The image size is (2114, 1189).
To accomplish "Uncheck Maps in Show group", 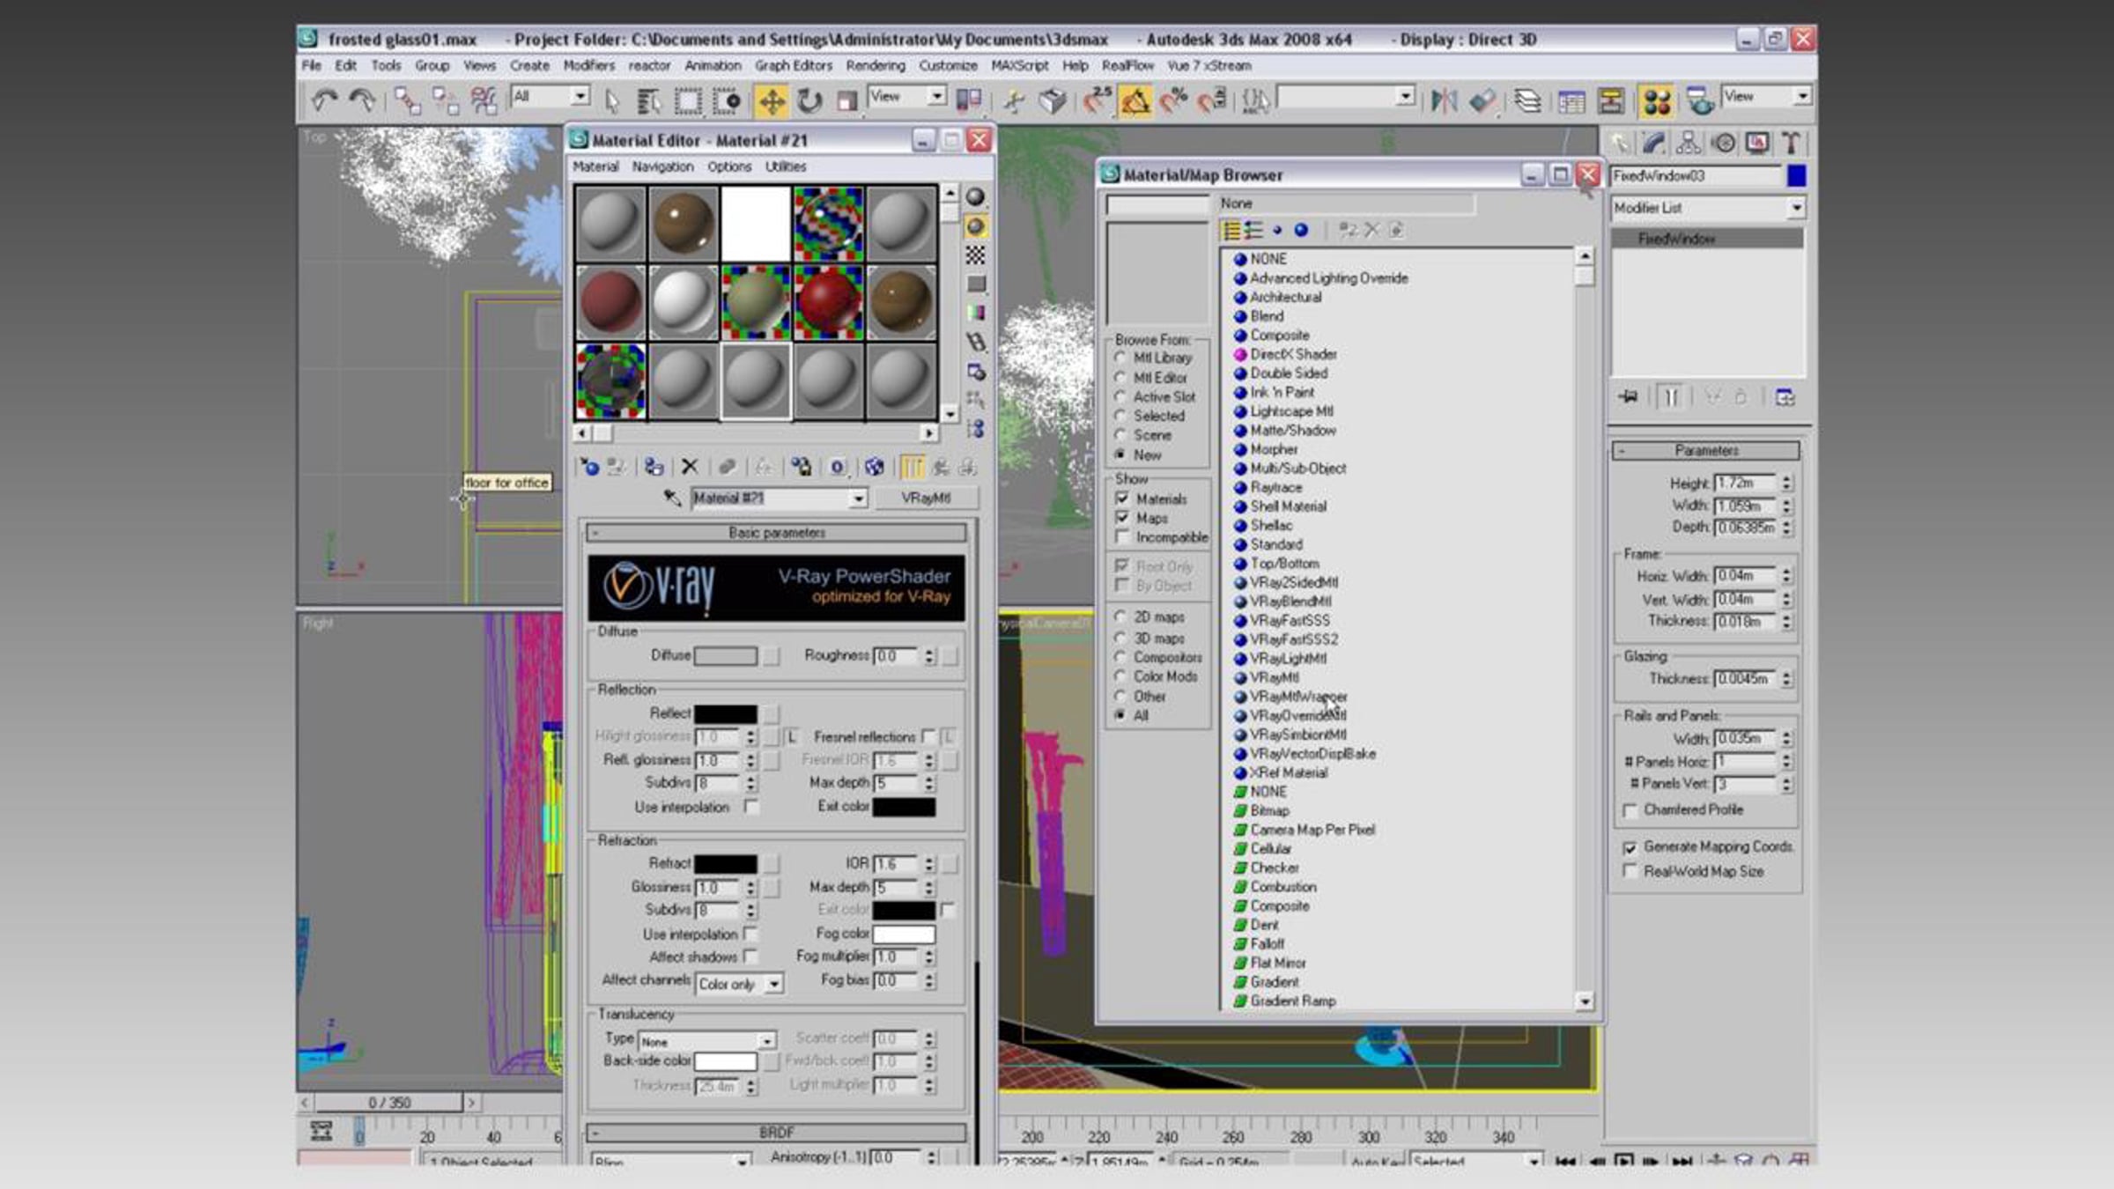I will click(1122, 518).
